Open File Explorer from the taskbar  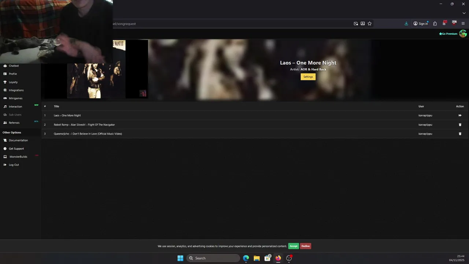click(x=257, y=258)
